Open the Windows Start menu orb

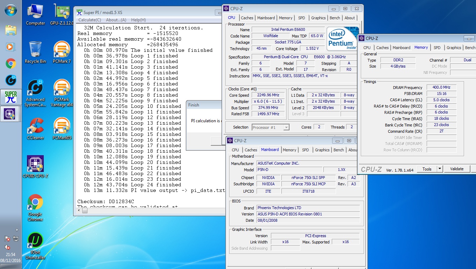pos(10,10)
